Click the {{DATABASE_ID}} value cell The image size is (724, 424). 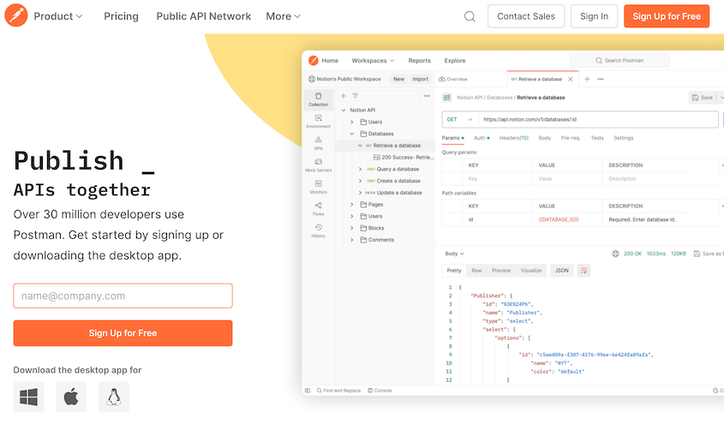click(x=567, y=219)
